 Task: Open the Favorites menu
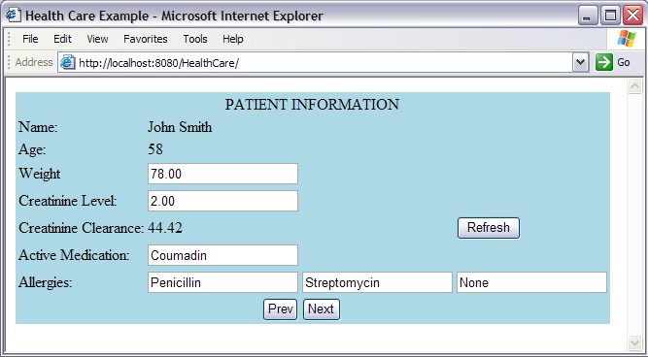coord(146,39)
